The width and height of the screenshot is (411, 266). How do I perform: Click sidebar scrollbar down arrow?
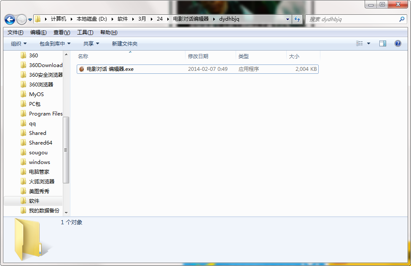point(66,212)
